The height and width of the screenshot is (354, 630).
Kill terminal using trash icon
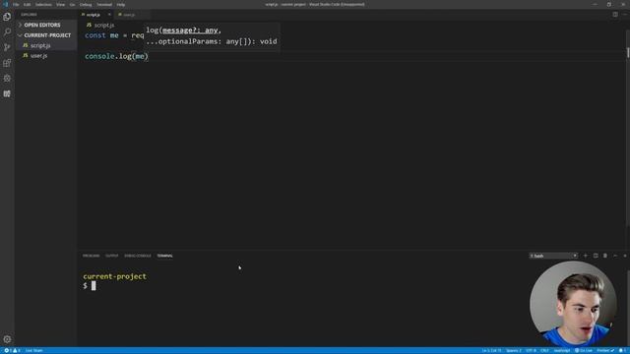[605, 256]
